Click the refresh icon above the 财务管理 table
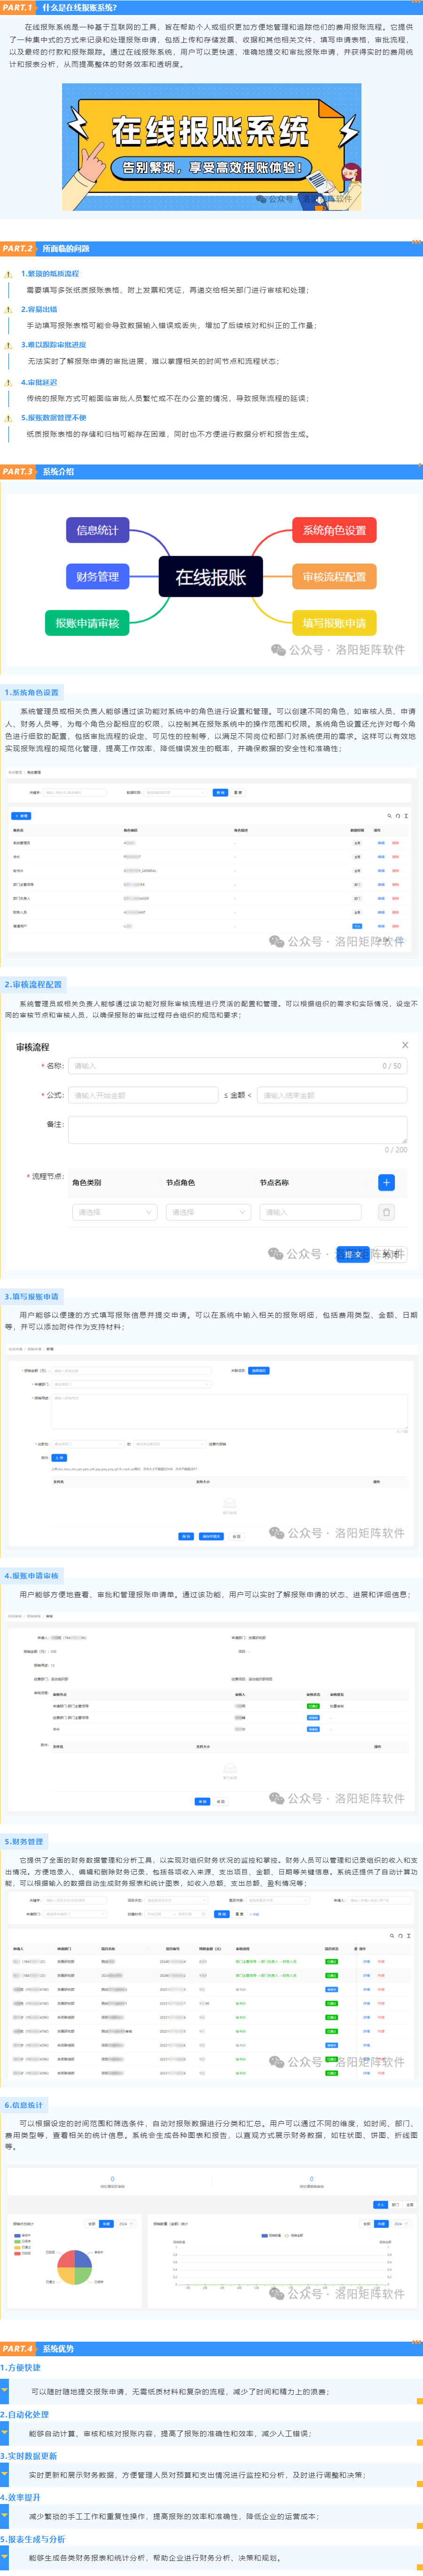The image size is (423, 2576). click(x=400, y=1936)
